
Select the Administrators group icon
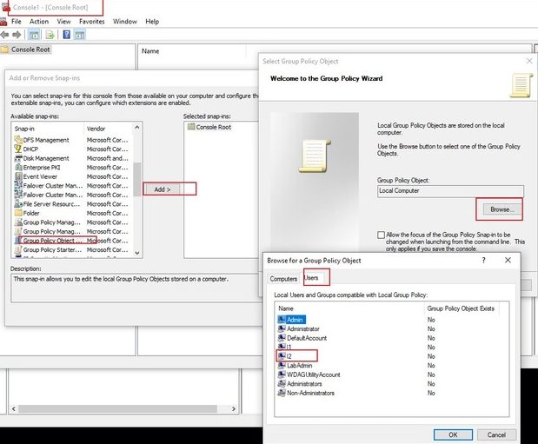click(x=282, y=383)
